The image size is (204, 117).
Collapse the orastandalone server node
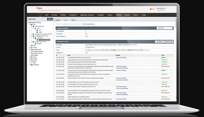click(32, 36)
